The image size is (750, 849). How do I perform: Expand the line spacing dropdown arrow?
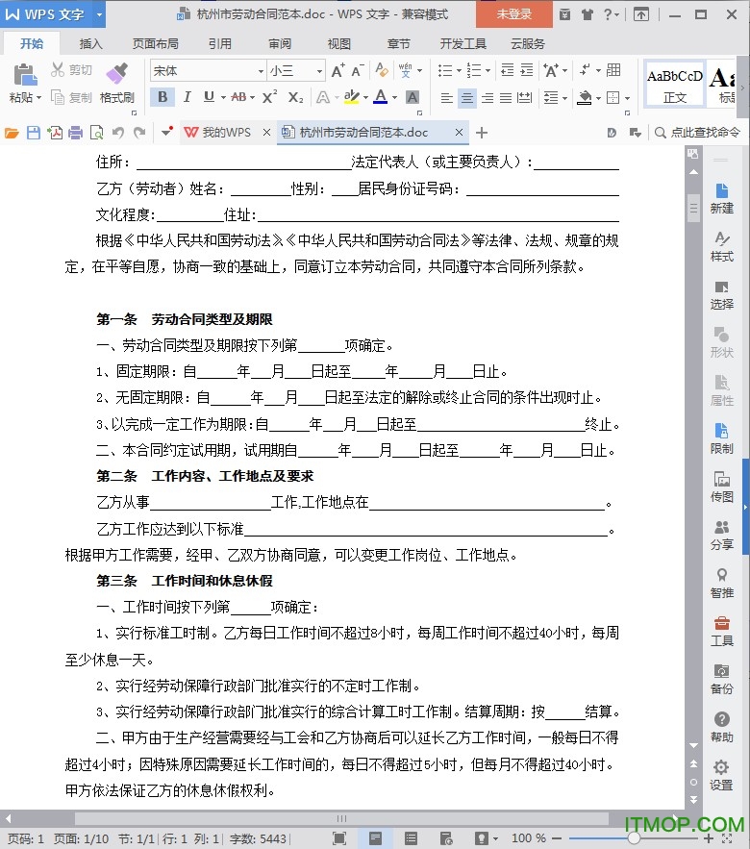[x=564, y=98]
